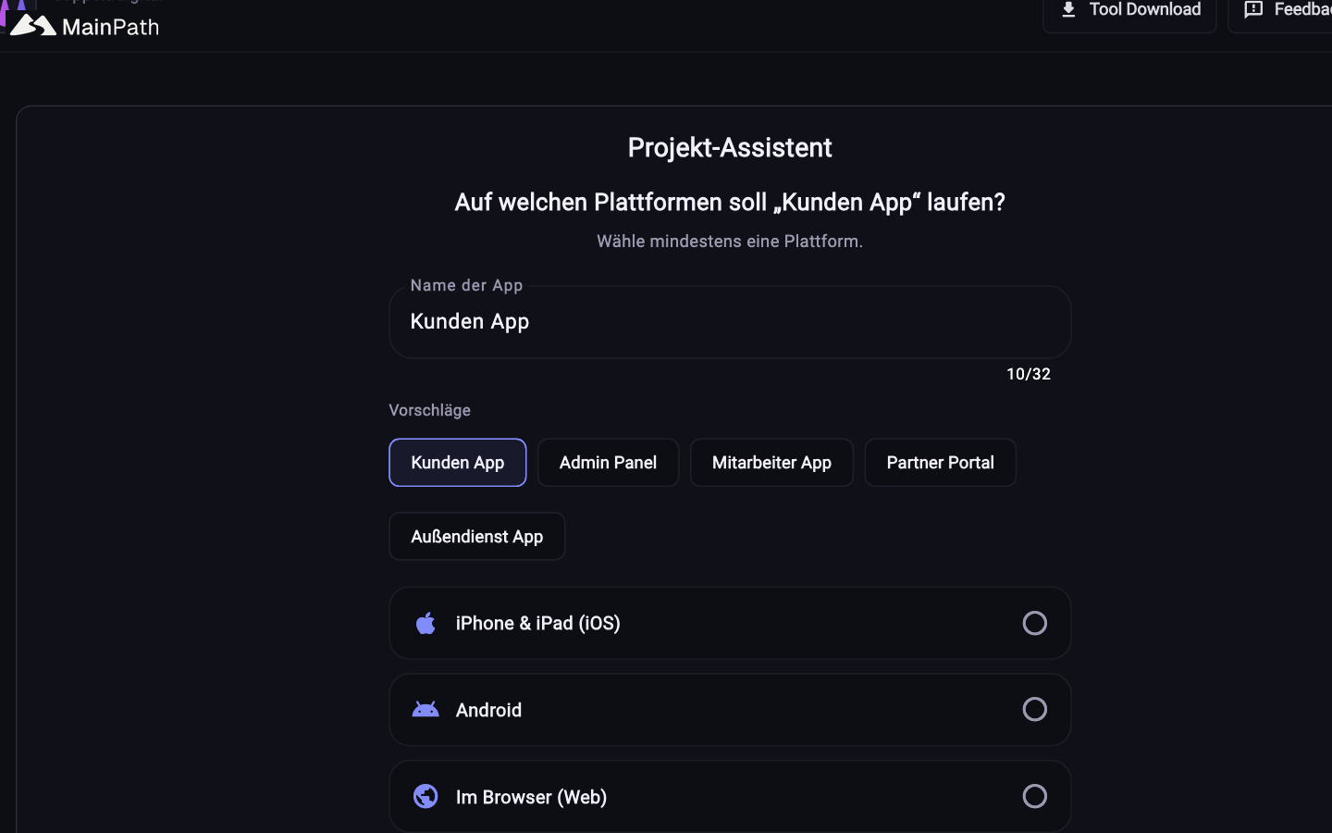Viewport: 1332px width, 833px height.
Task: Click the Android label text
Action: point(488,710)
